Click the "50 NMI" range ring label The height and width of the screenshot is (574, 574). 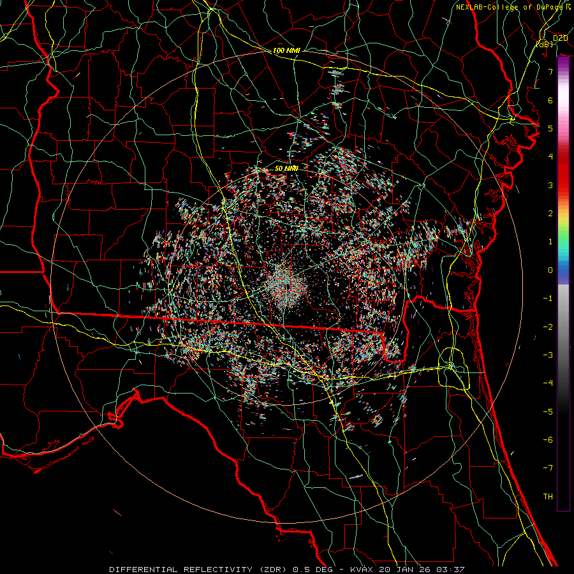(286, 168)
